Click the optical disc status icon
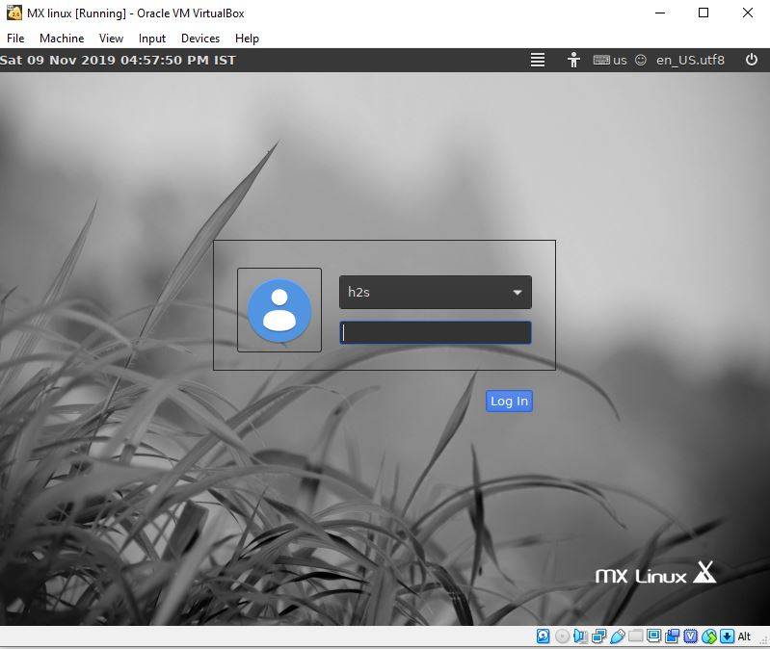 point(562,636)
